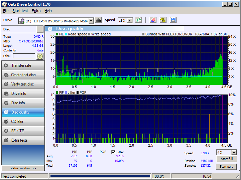The height and width of the screenshot is (180, 241).
Task: Click the disc length 4.38 GB value
Action: 38,46
